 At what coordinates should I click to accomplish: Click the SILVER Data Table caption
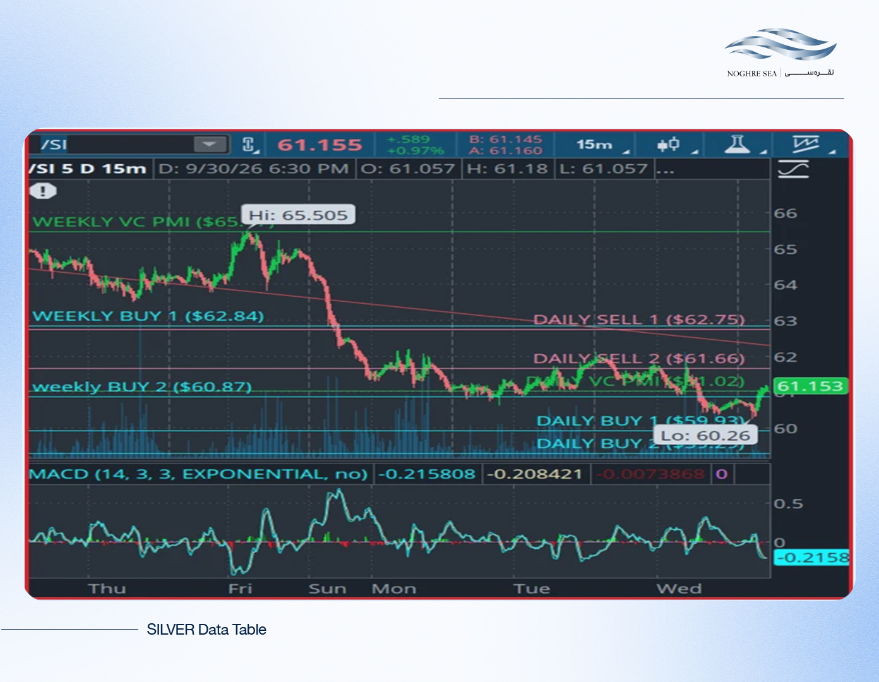pyautogui.click(x=206, y=630)
